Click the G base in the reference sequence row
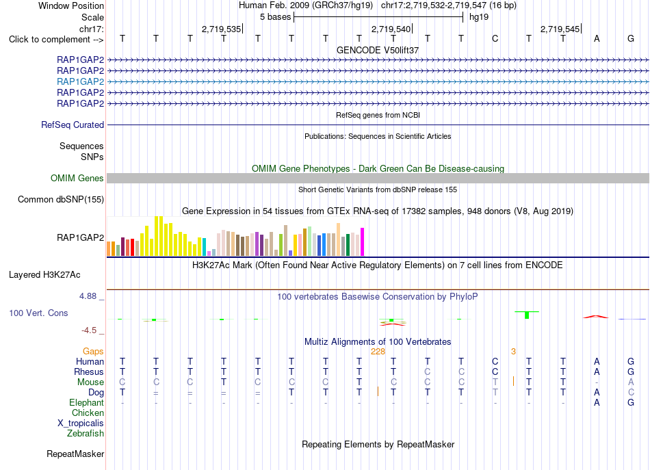 point(631,39)
